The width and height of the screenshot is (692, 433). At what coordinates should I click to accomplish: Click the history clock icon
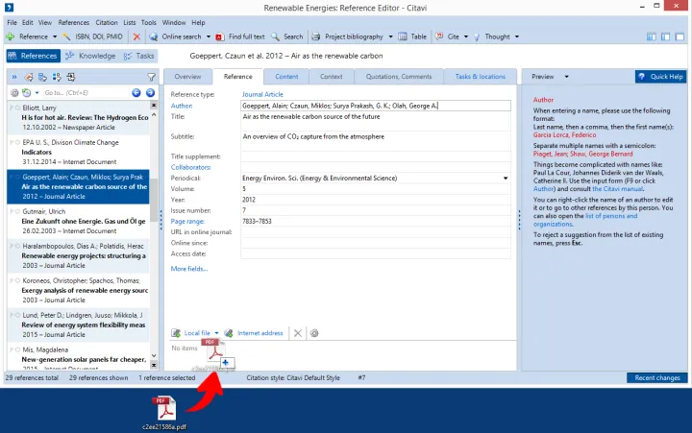pyautogui.click(x=27, y=92)
